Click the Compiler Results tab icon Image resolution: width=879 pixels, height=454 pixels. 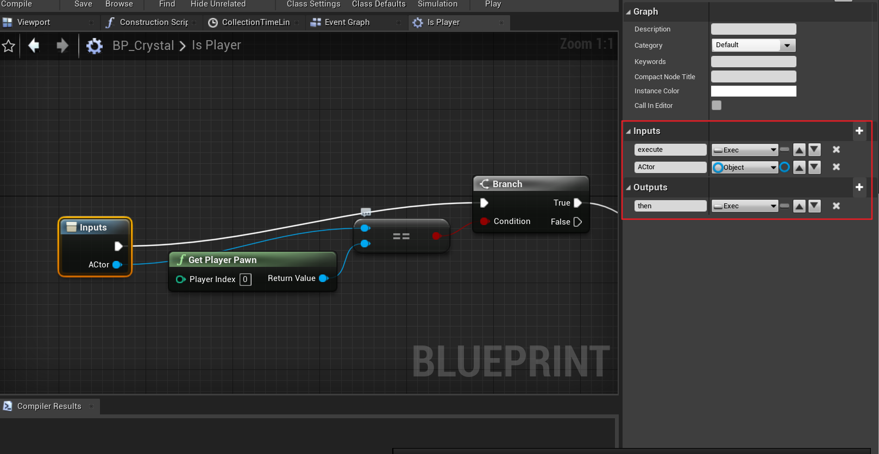tap(8, 406)
